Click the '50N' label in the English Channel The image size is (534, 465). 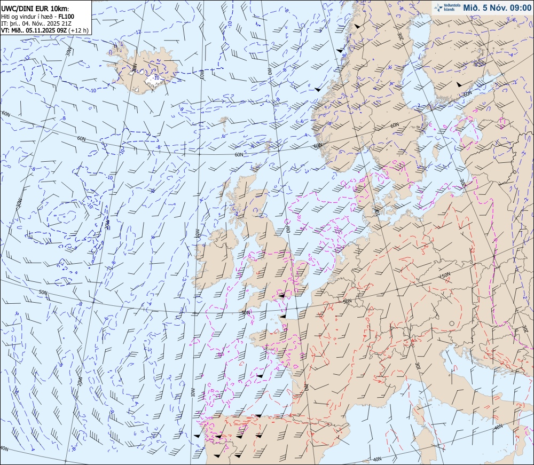(246, 312)
